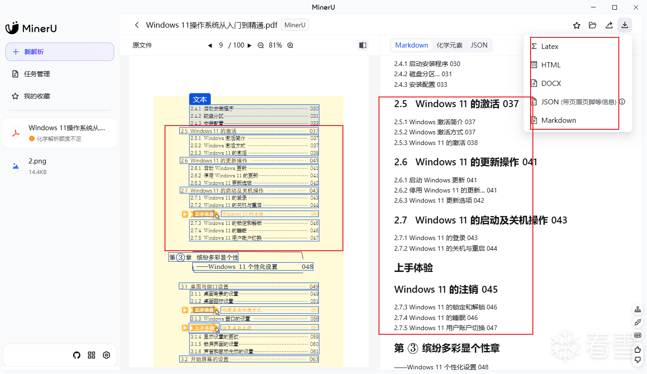Screen dimensions: 647x374
Task: Click the document title Windows 11操作系统从入门到精通.pdf
Action: tap(212, 25)
